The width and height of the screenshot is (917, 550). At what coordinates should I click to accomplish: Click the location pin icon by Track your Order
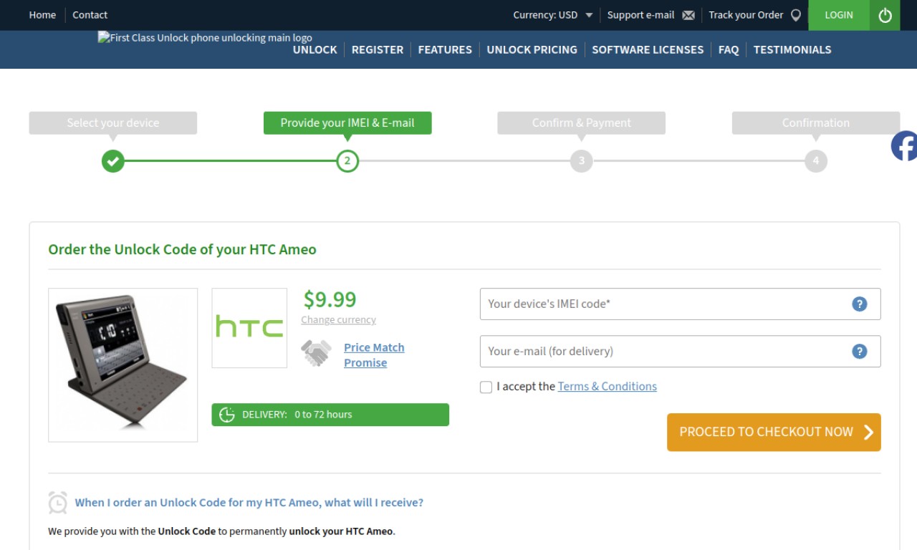[x=795, y=15]
